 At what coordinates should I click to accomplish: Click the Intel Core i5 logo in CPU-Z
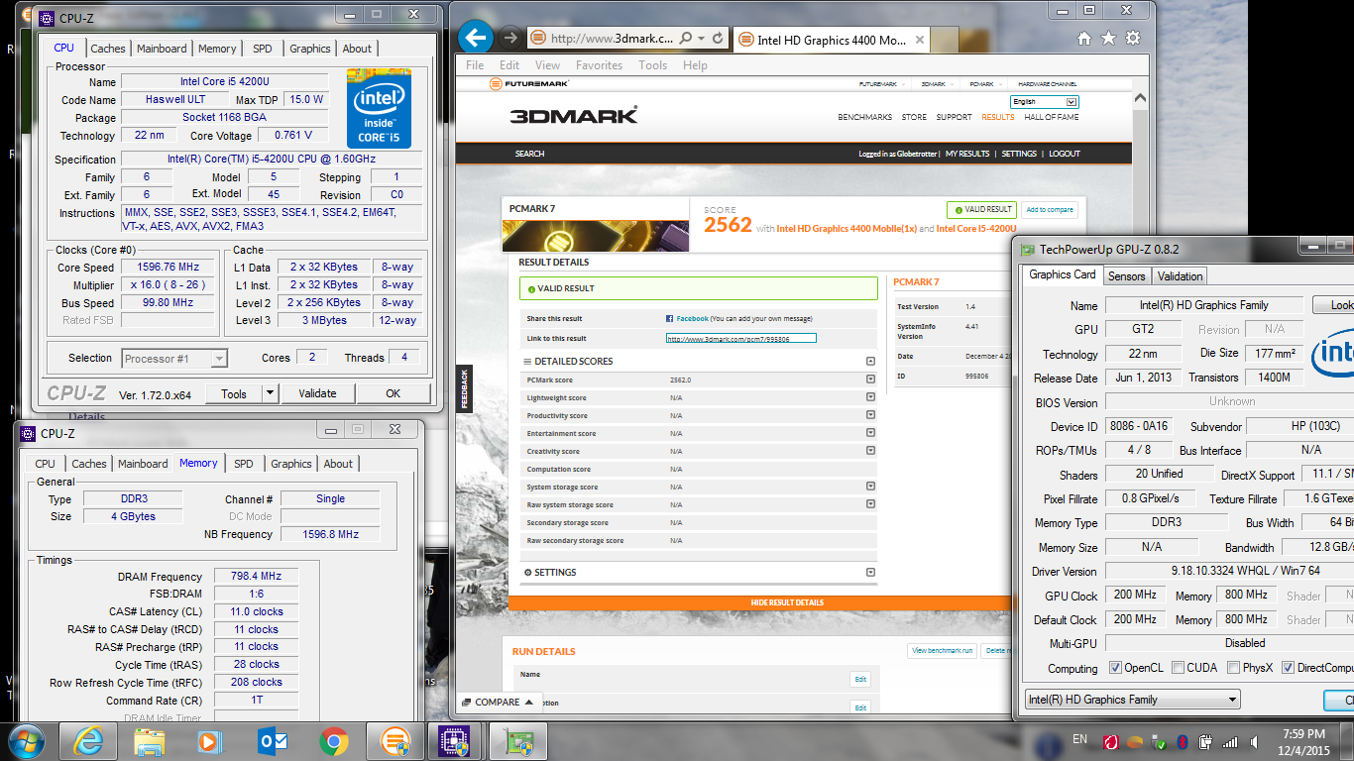click(379, 108)
